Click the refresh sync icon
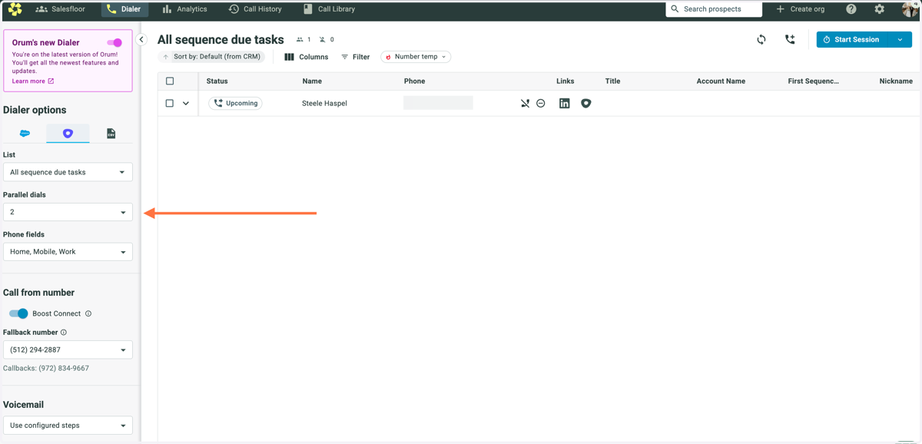 [x=761, y=39]
